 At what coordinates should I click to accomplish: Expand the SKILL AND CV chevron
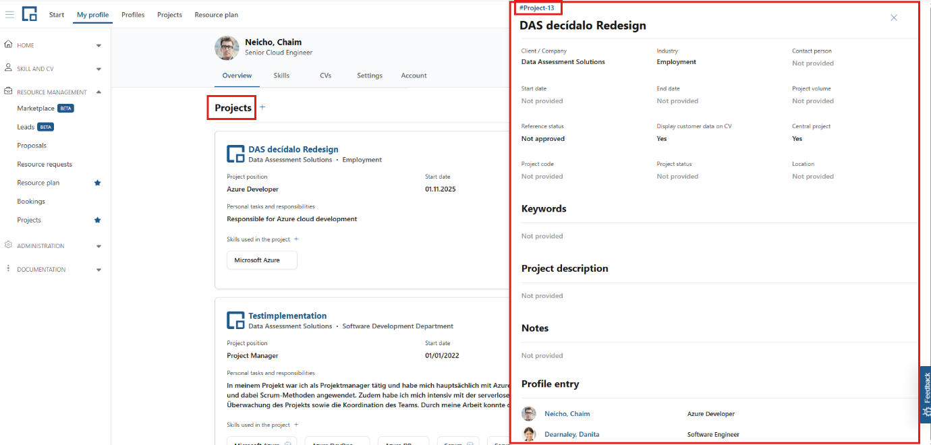point(98,69)
